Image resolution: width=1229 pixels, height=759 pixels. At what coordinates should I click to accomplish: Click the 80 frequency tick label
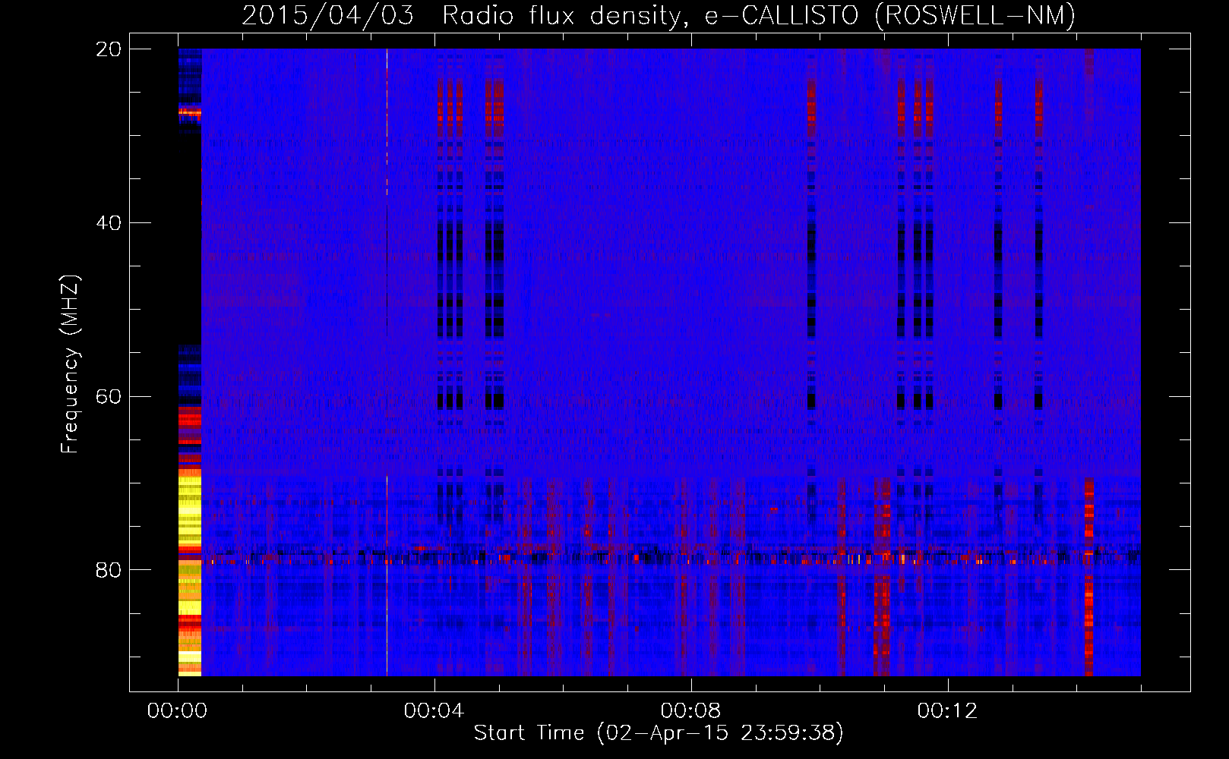coord(109,570)
